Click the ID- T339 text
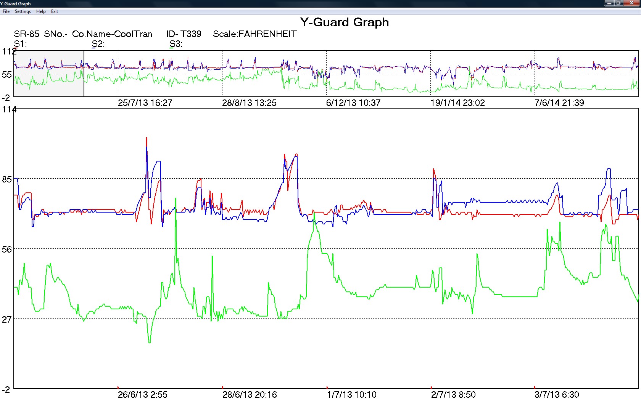This screenshot has height=400, width=641. click(x=184, y=34)
